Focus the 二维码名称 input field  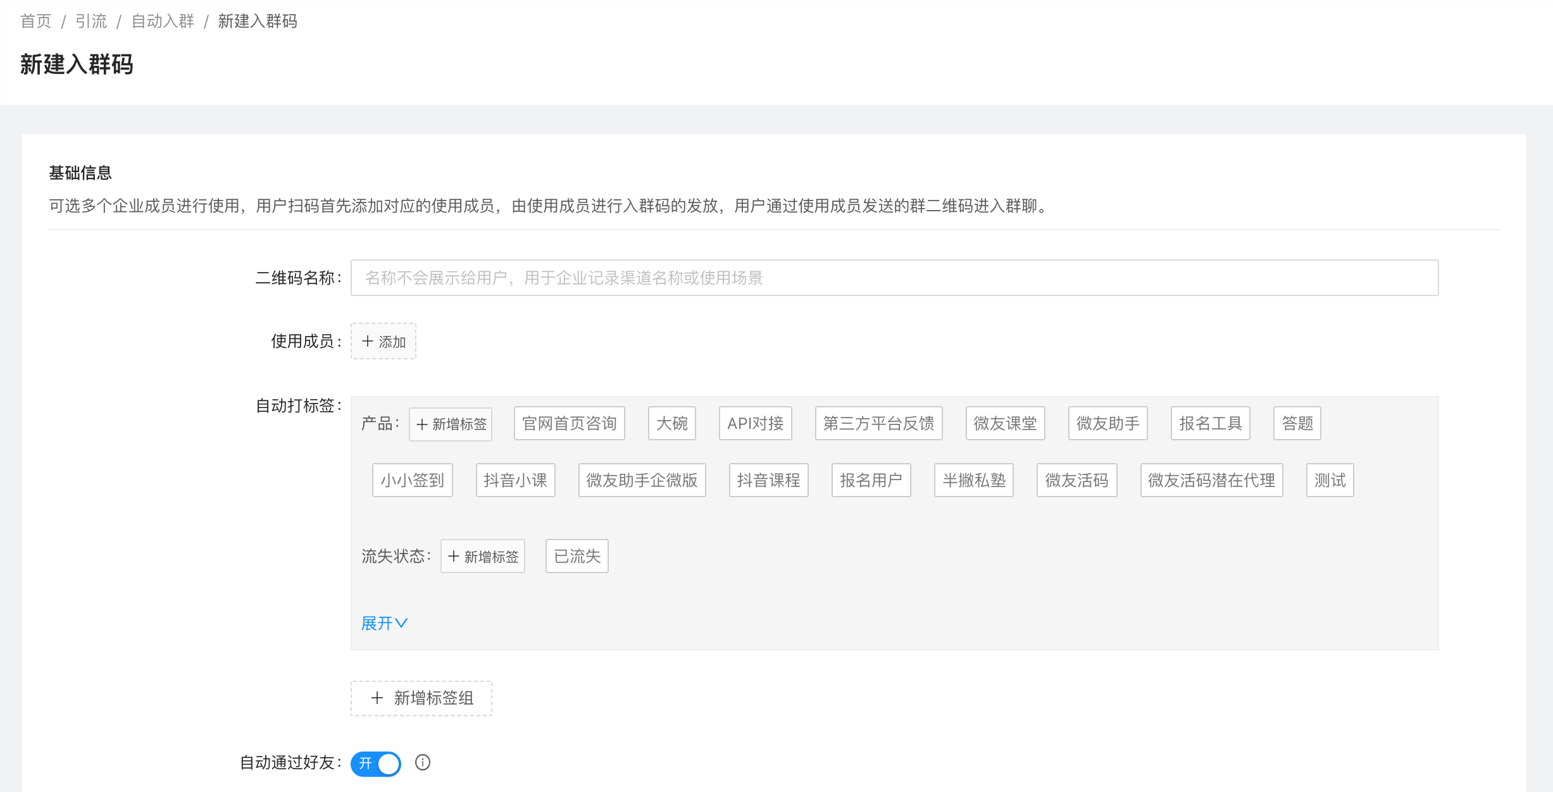895,278
